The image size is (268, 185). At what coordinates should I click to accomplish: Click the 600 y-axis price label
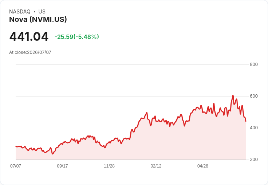(254, 96)
